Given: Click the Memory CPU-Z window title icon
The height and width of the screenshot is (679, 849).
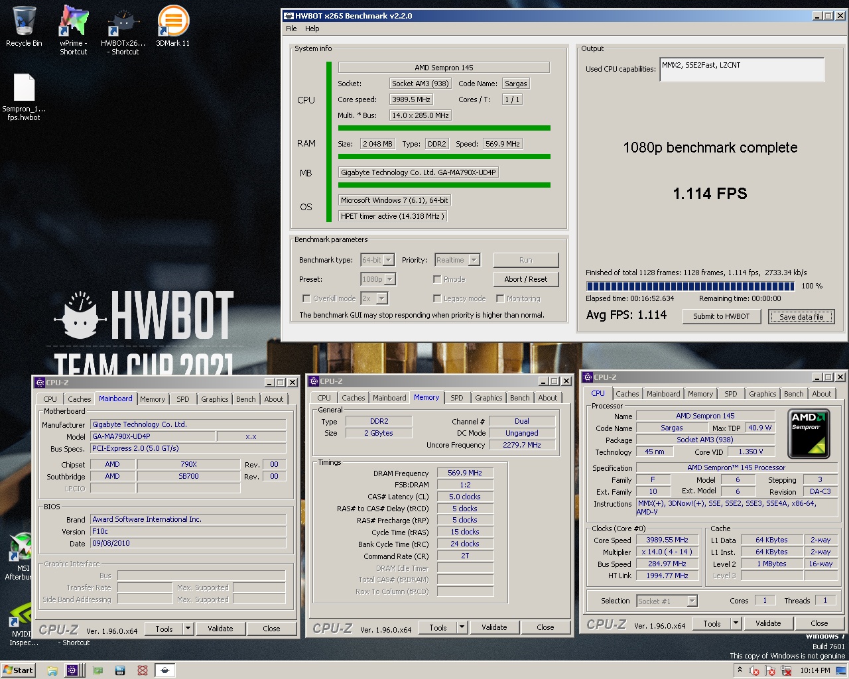Looking at the screenshot, I should click(314, 381).
